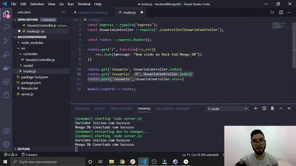Image resolution: width=296 pixels, height=166 pixels.
Task: Open File Explorer from the taskbar
Action: coord(111,162)
